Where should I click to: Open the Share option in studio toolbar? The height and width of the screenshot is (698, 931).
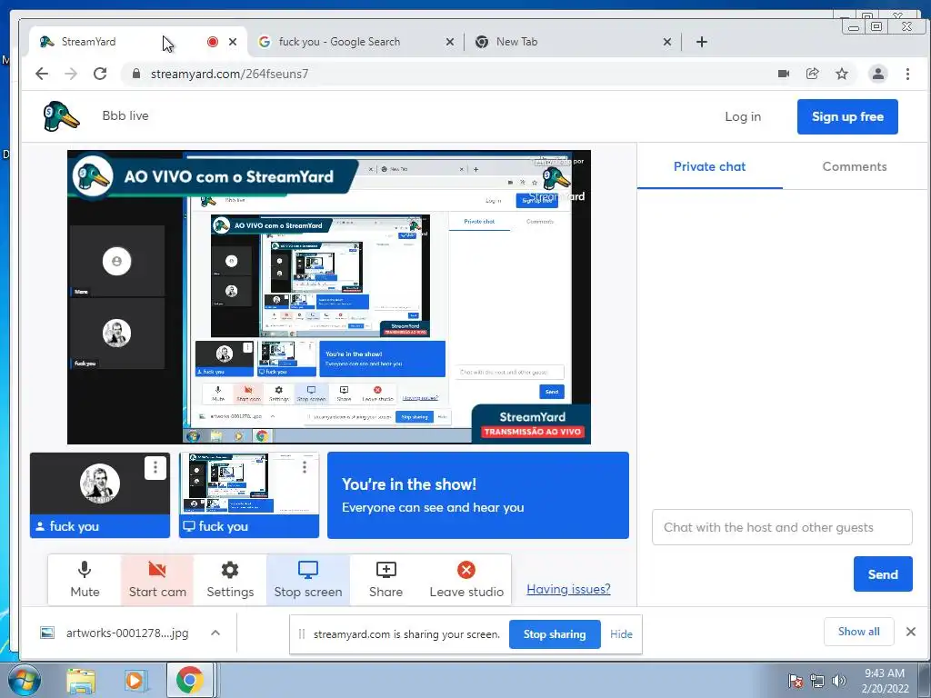pos(385,580)
